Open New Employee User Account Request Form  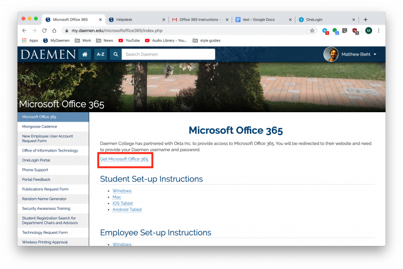click(x=53, y=138)
